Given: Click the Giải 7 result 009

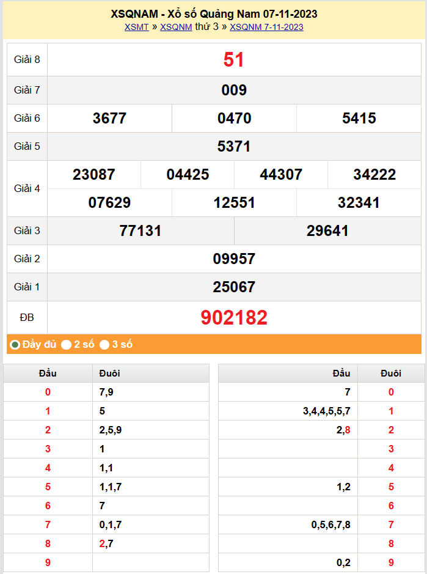Looking at the screenshot, I should [234, 90].
